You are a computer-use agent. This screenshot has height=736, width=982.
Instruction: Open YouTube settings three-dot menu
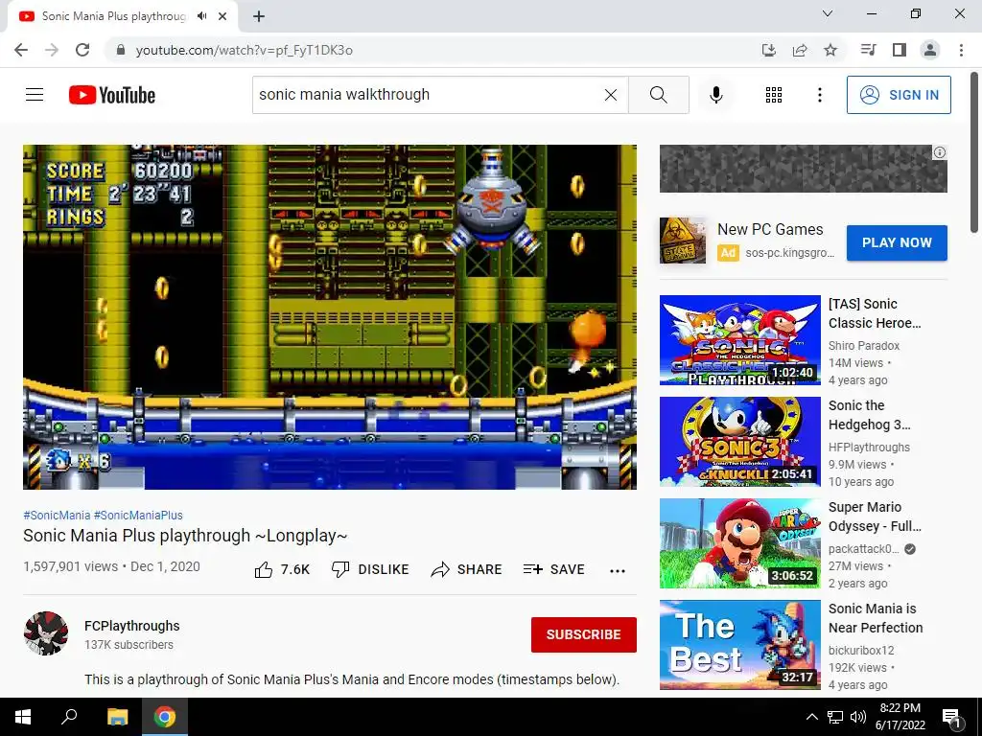[819, 95]
